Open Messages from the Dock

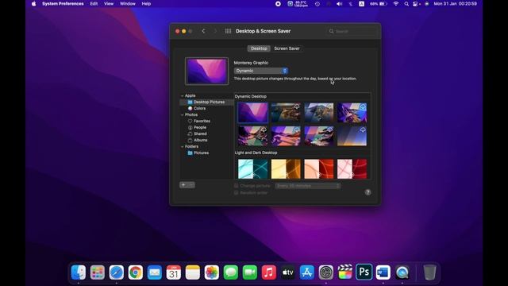click(x=231, y=272)
